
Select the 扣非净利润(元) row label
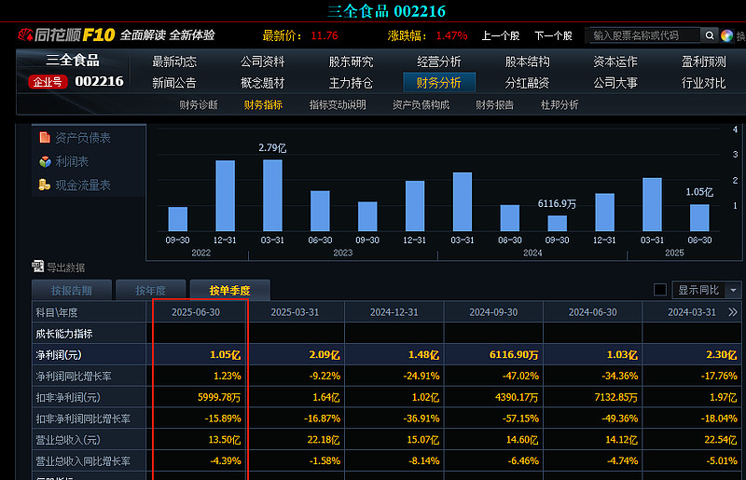tap(68, 397)
